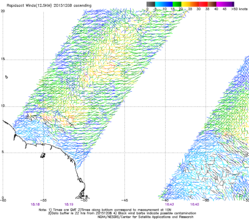This screenshot has height=219, width=249.
Task: Click the red 30-35 knots legend swatch
Action: 203,4
